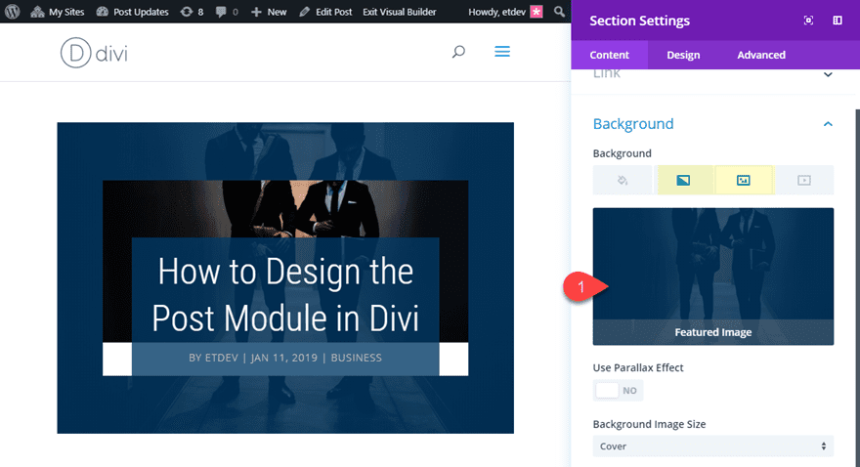Click the WordPress logo icon
The image size is (860, 467).
pyautogui.click(x=12, y=12)
